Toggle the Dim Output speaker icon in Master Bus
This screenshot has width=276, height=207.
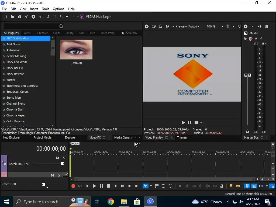click(x=260, y=26)
